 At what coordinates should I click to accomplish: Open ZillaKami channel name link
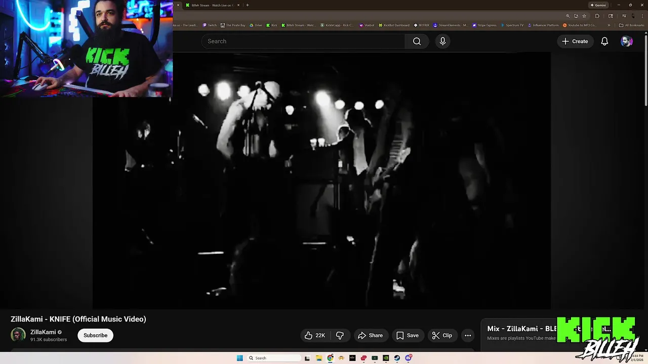pyautogui.click(x=43, y=332)
